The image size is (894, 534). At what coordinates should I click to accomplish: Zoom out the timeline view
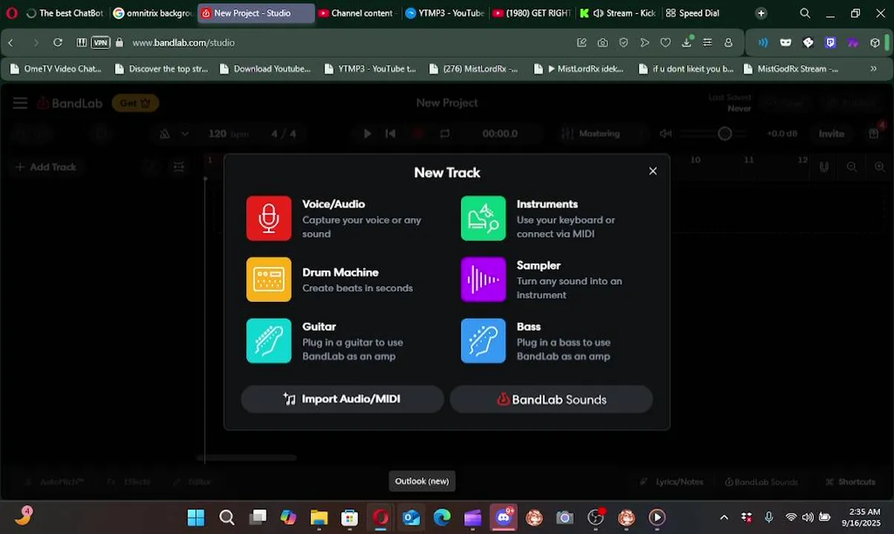pos(852,167)
